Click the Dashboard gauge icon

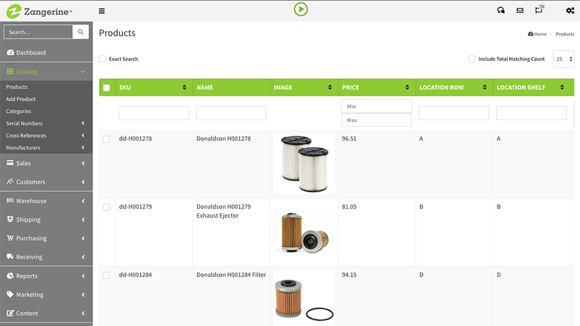click(x=10, y=53)
